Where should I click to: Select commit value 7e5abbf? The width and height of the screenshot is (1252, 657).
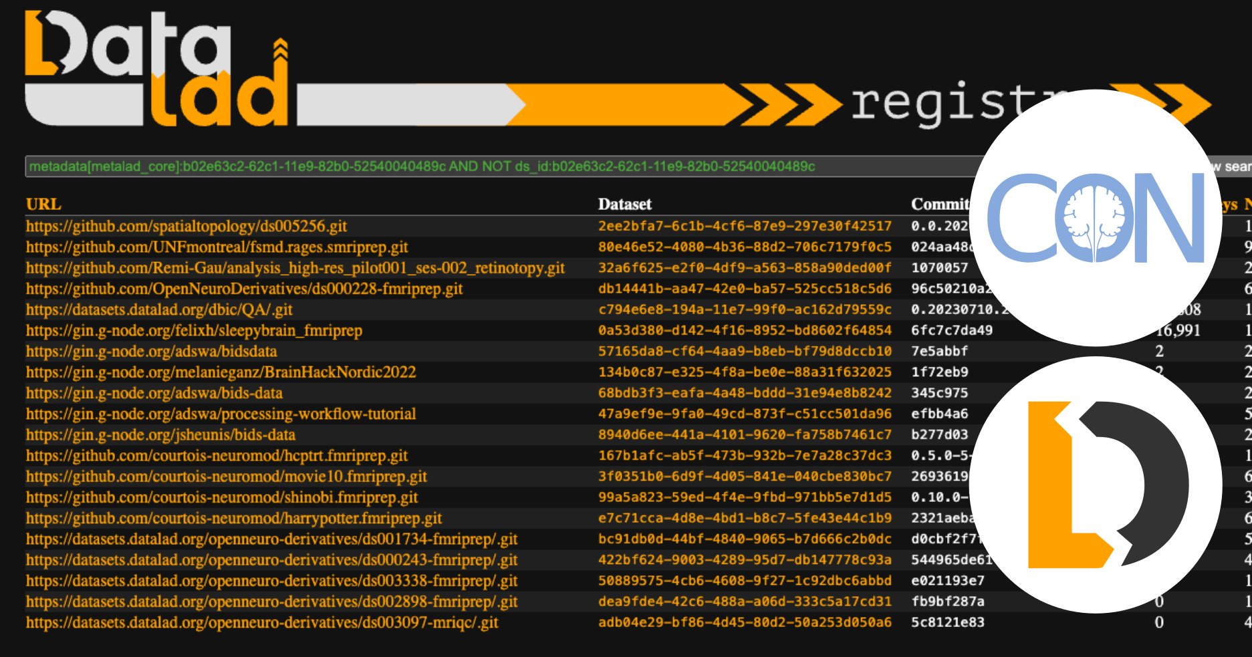(x=939, y=351)
